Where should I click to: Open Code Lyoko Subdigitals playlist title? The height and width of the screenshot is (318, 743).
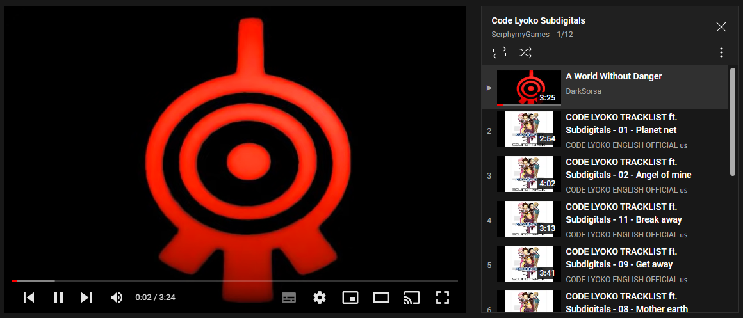point(538,21)
